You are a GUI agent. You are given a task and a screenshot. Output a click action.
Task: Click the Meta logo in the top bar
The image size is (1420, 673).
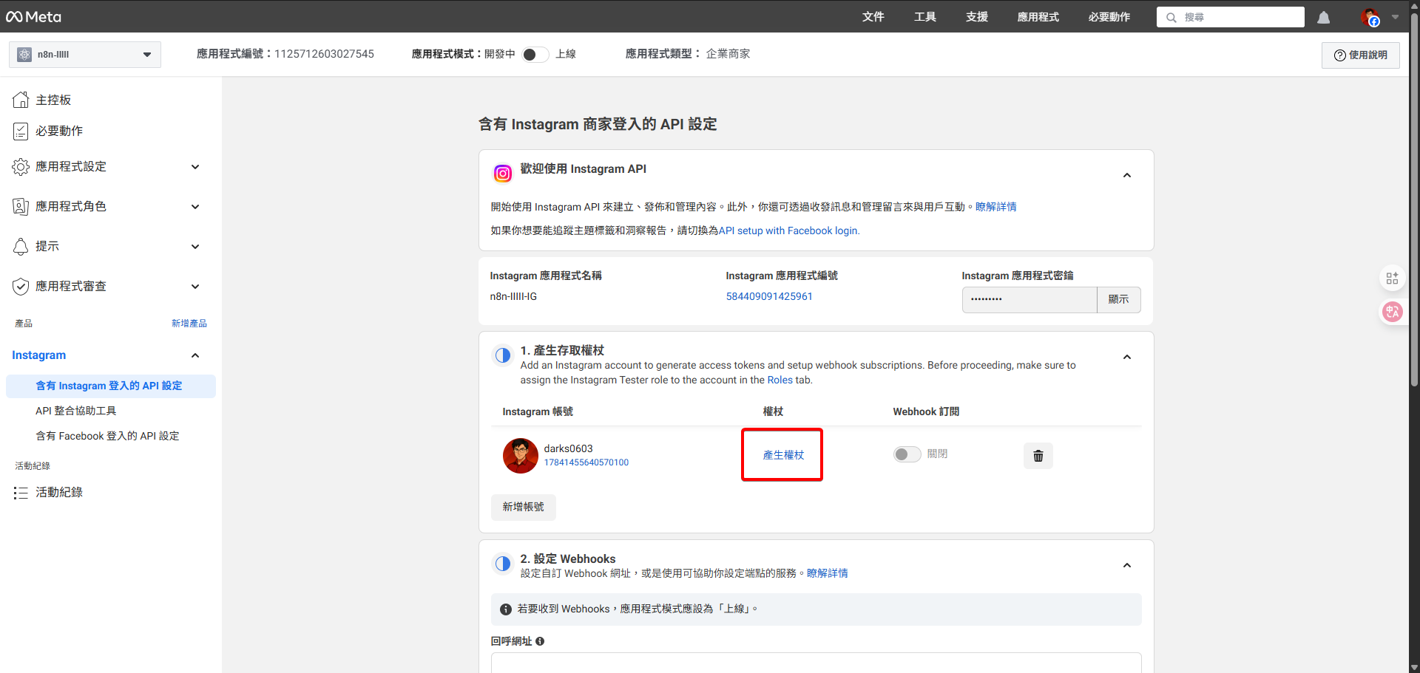click(x=33, y=16)
